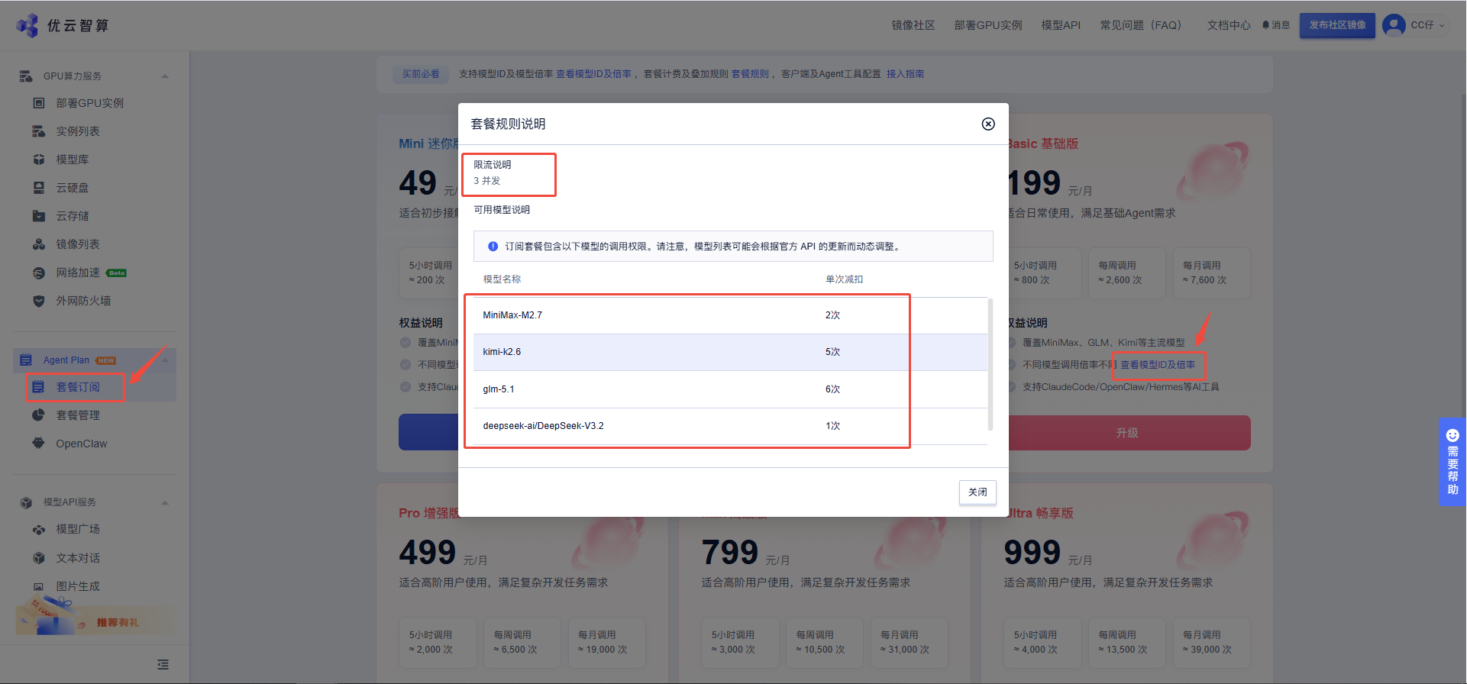Collapse the 模型API服务 sidebar group

point(165,503)
